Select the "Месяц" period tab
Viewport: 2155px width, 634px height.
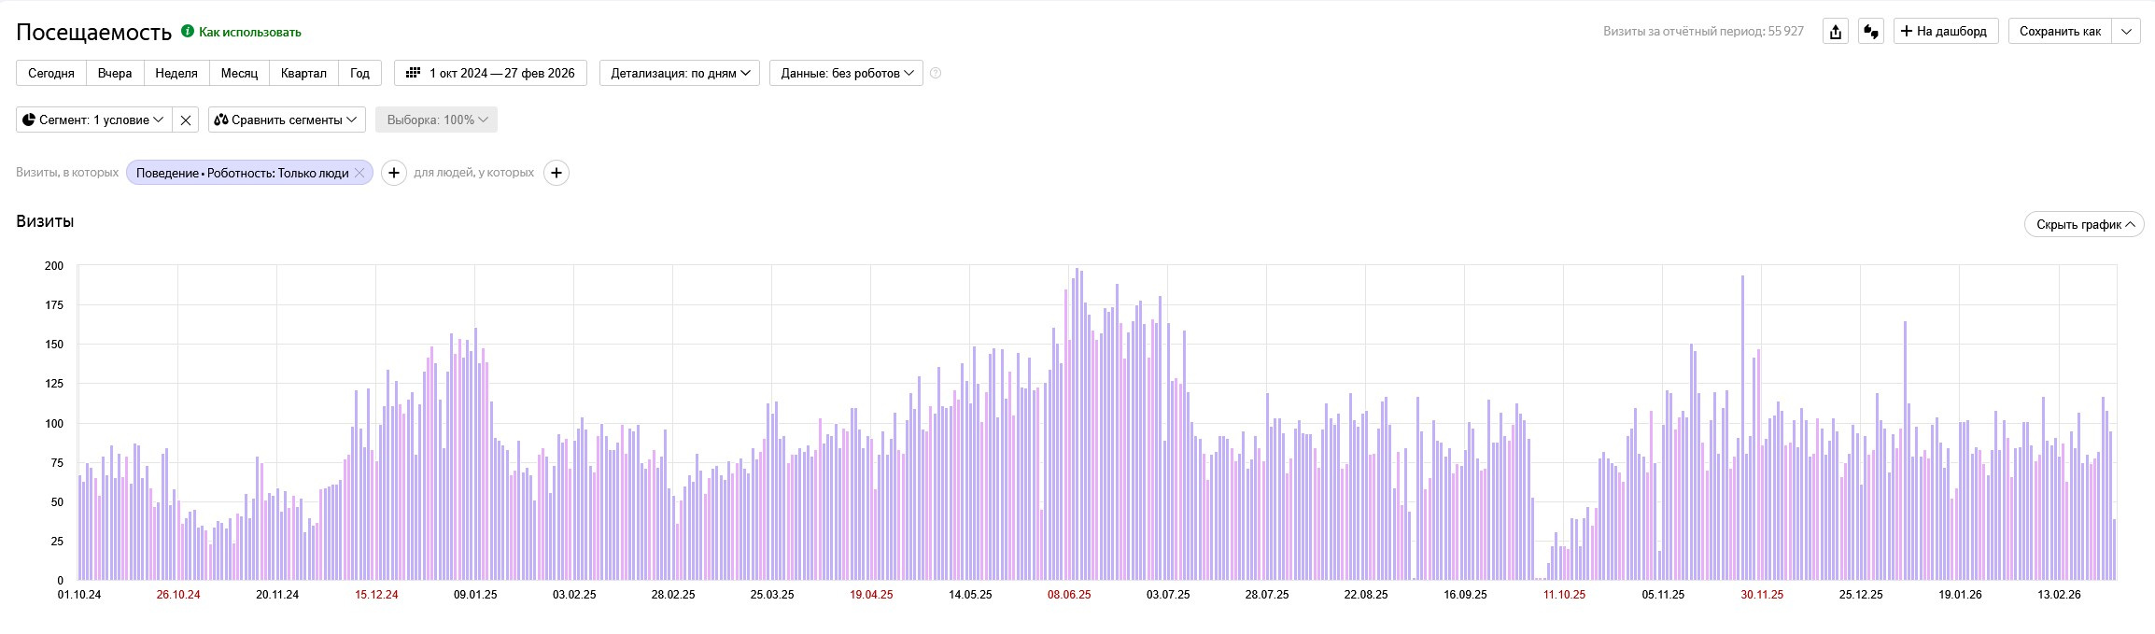tap(239, 73)
